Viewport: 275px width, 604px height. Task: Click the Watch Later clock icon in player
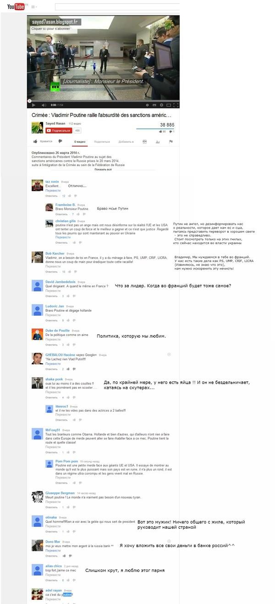(147, 105)
